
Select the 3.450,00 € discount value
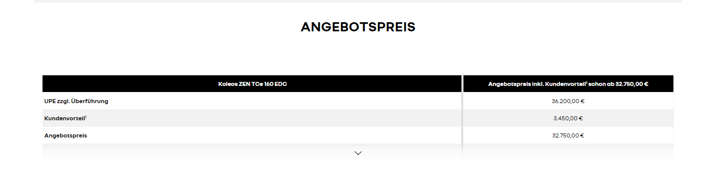click(568, 118)
